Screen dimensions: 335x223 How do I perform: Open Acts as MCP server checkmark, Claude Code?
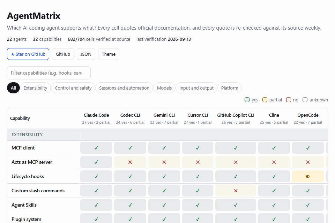click(96, 162)
